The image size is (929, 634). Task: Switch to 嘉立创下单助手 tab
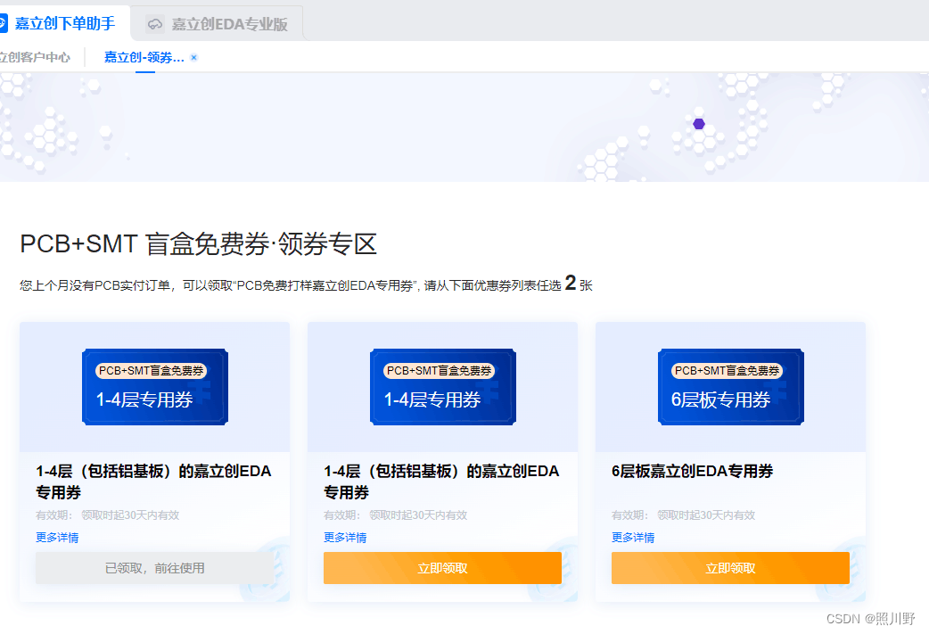(64, 24)
